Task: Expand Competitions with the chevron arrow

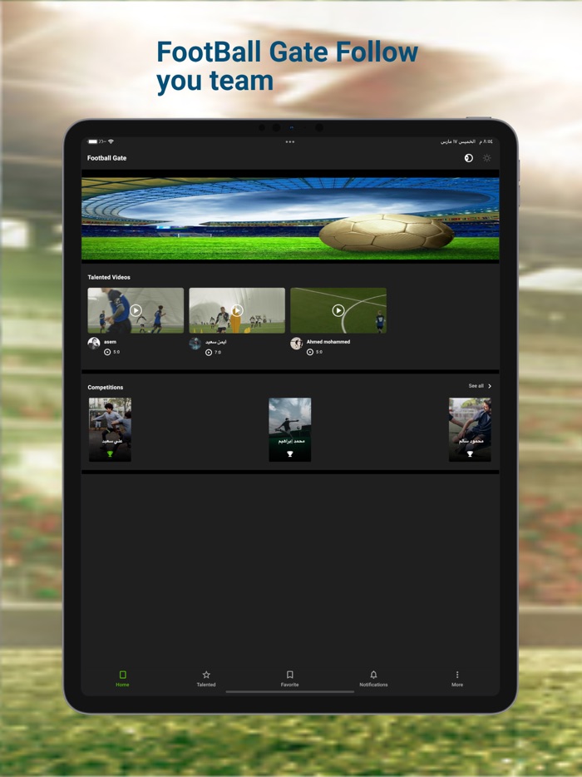Action: [490, 386]
